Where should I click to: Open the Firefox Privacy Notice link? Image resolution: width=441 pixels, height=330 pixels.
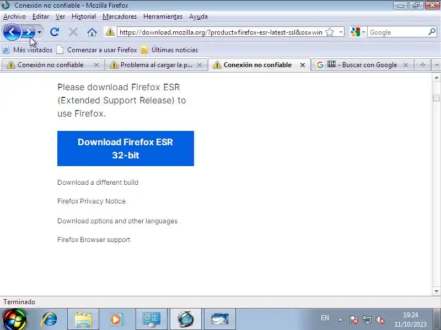pos(92,201)
